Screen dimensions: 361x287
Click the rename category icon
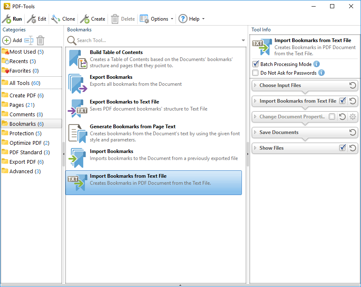pos(28,40)
